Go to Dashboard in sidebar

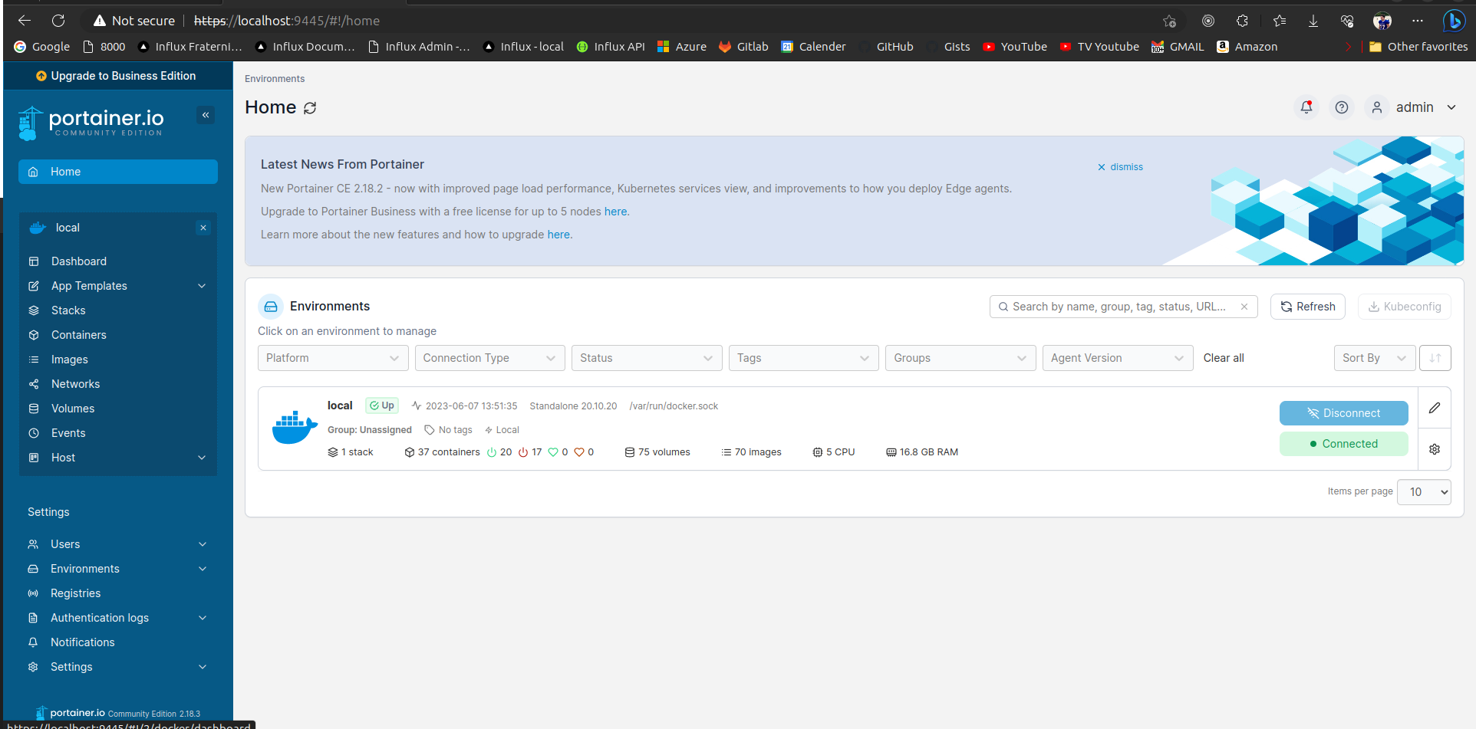coord(78,261)
